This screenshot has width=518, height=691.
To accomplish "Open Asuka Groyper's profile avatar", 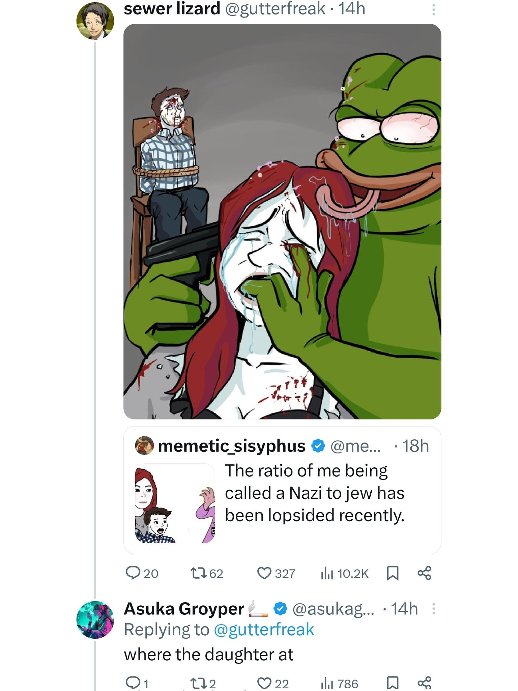I will pyautogui.click(x=95, y=619).
